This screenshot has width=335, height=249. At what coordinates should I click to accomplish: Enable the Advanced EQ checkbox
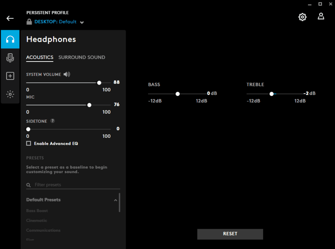click(x=29, y=143)
